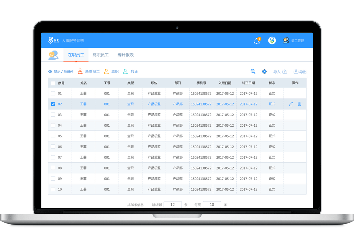
Task: Tick checkbox for row 09
Action: (x=53, y=178)
